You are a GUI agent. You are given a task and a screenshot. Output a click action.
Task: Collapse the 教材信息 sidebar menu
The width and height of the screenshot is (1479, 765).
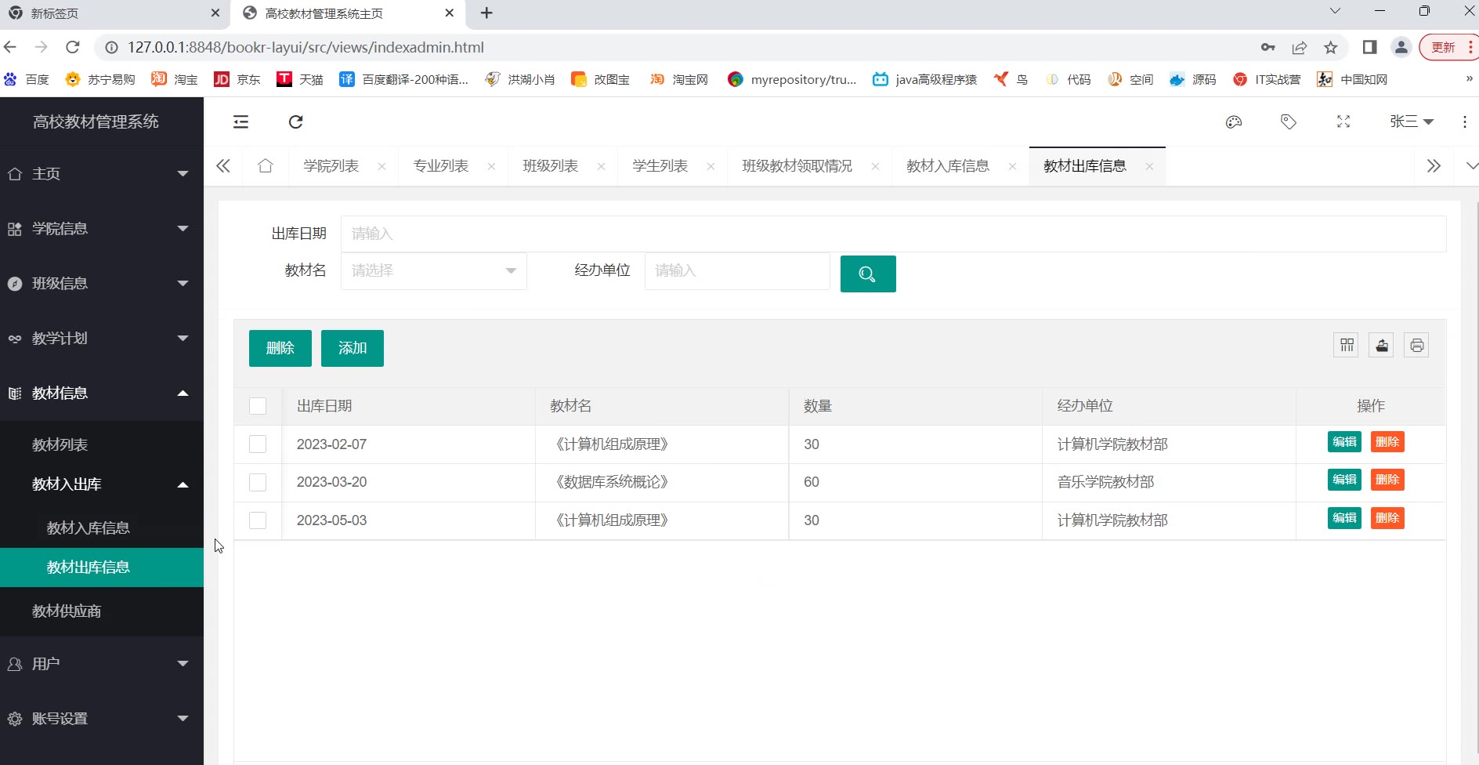102,393
